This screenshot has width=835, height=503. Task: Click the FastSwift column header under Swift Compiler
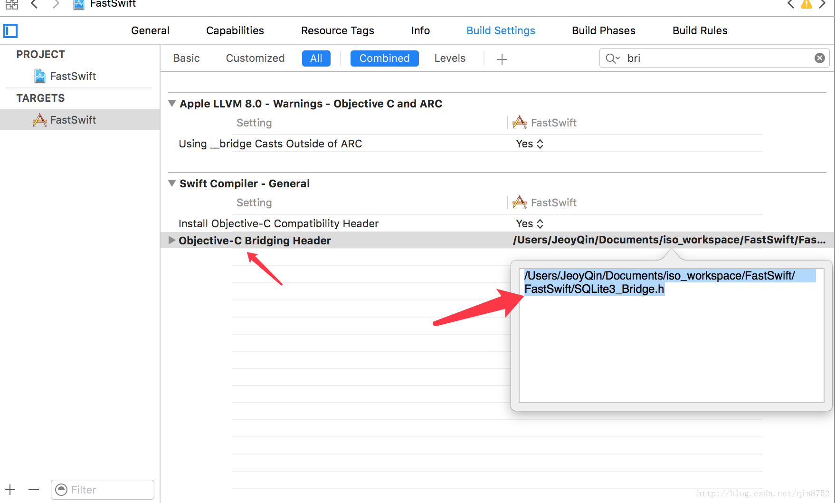pos(545,203)
